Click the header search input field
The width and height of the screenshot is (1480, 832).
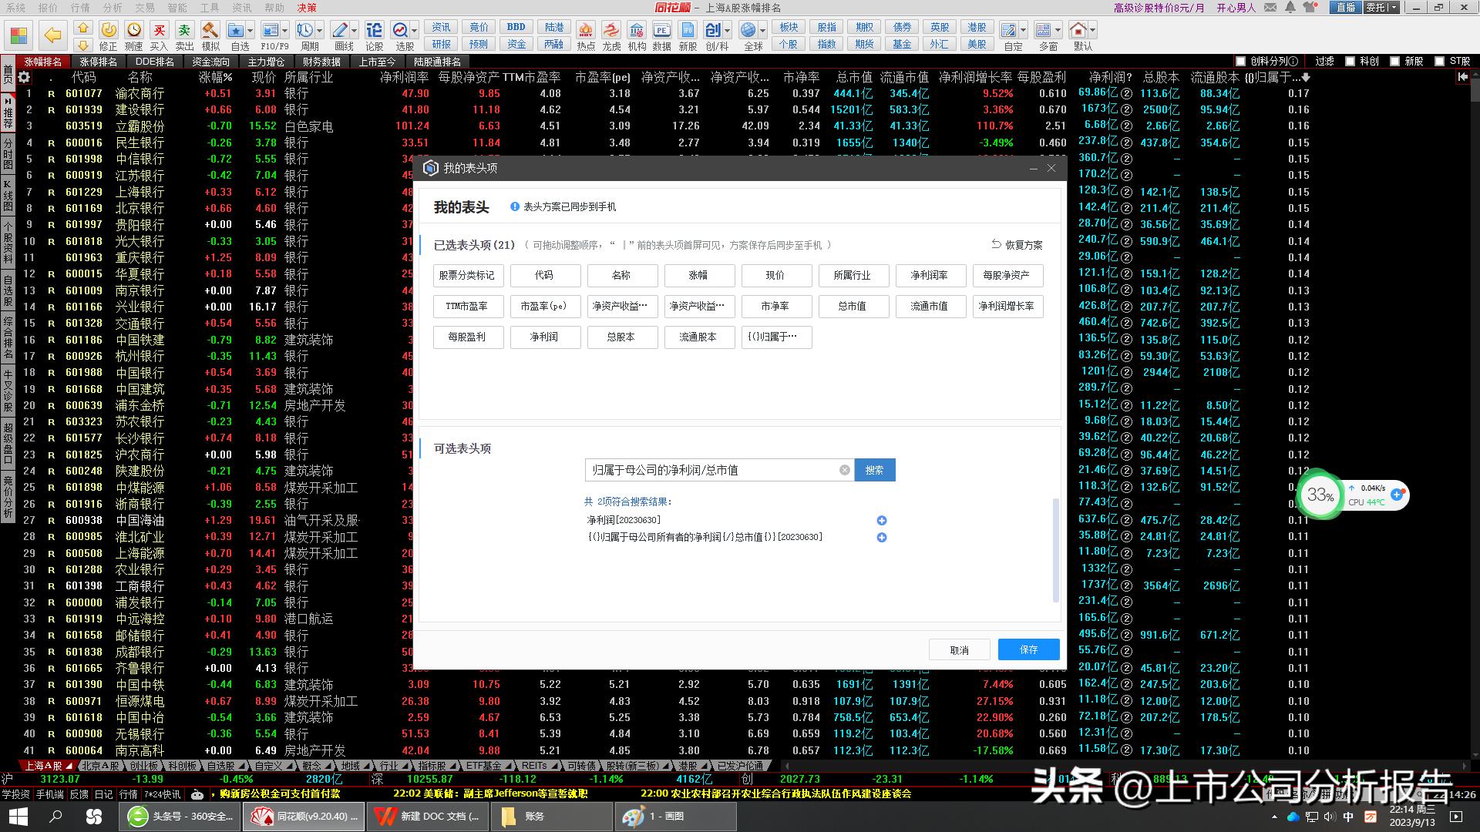click(717, 470)
